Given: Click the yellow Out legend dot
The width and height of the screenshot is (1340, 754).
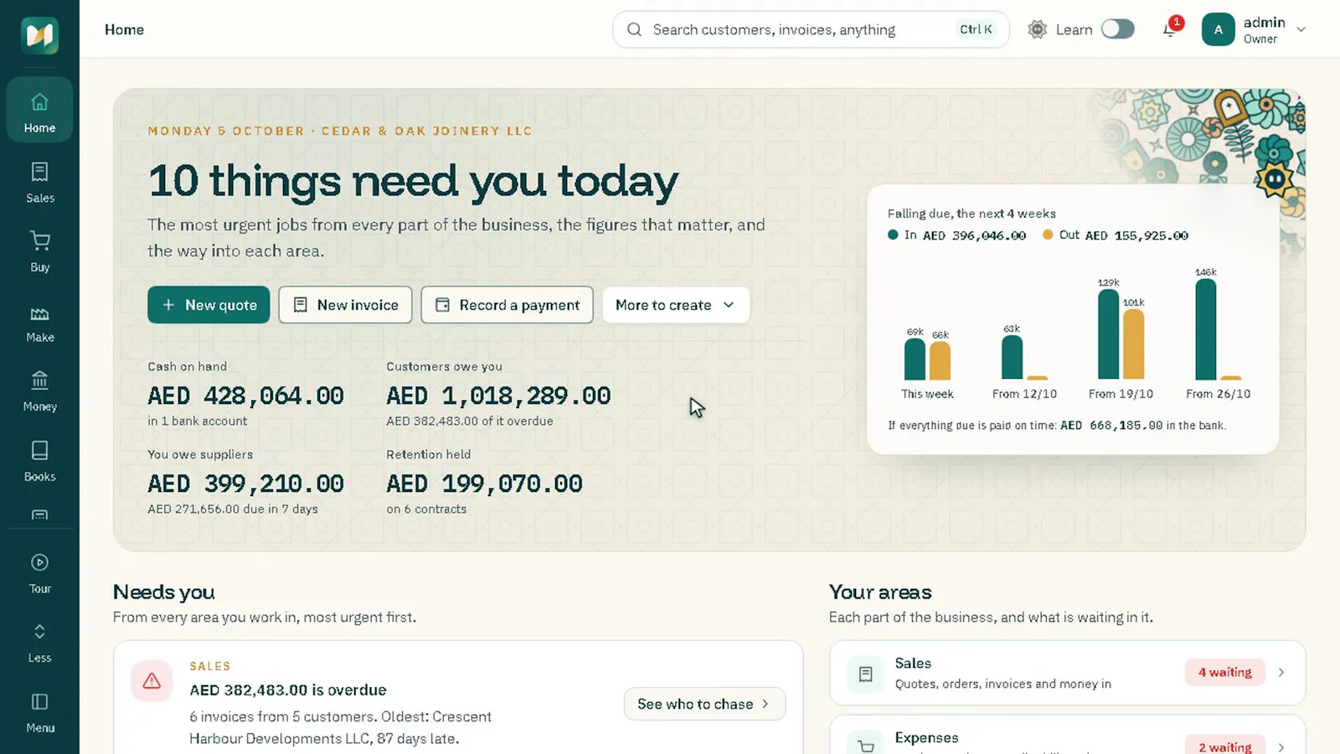Looking at the screenshot, I should pos(1048,235).
